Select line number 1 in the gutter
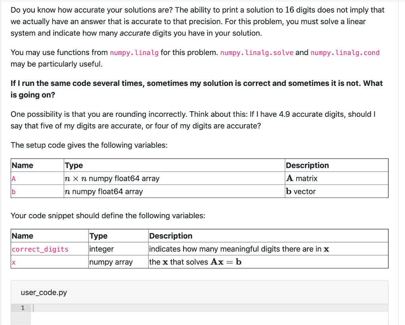The width and height of the screenshot is (405, 325). 23,308
